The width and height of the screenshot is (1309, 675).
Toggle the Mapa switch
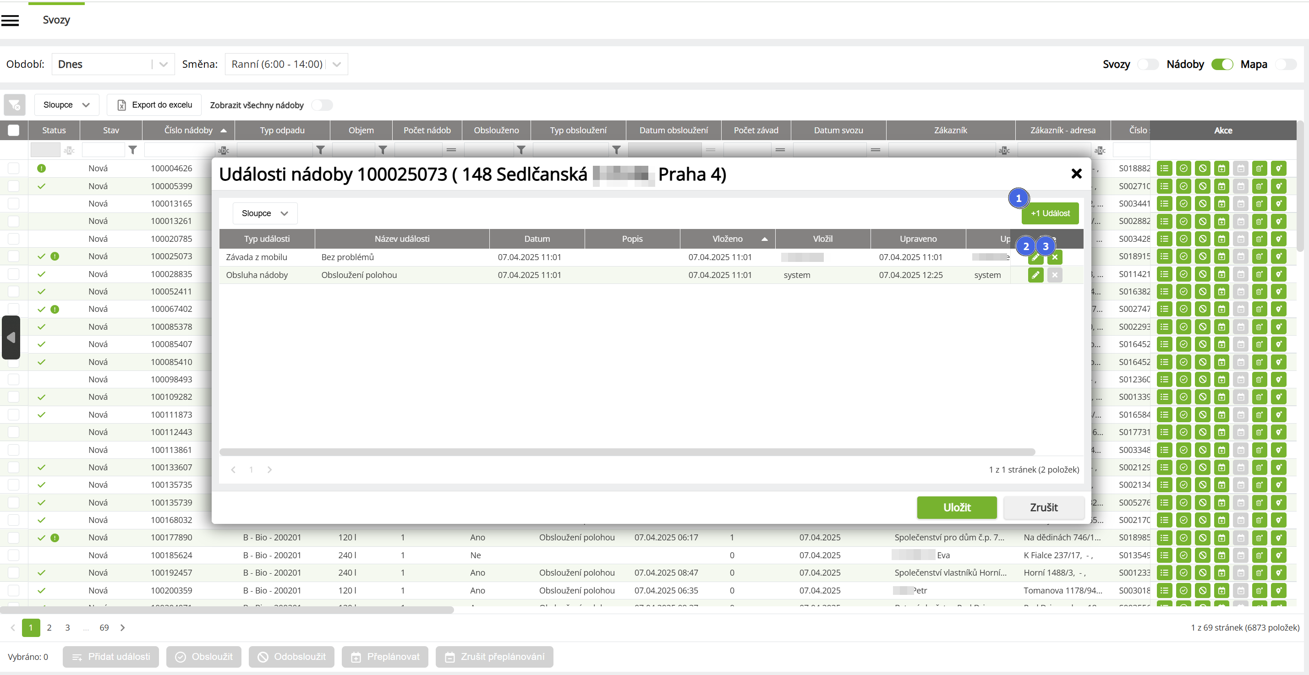pos(1286,65)
